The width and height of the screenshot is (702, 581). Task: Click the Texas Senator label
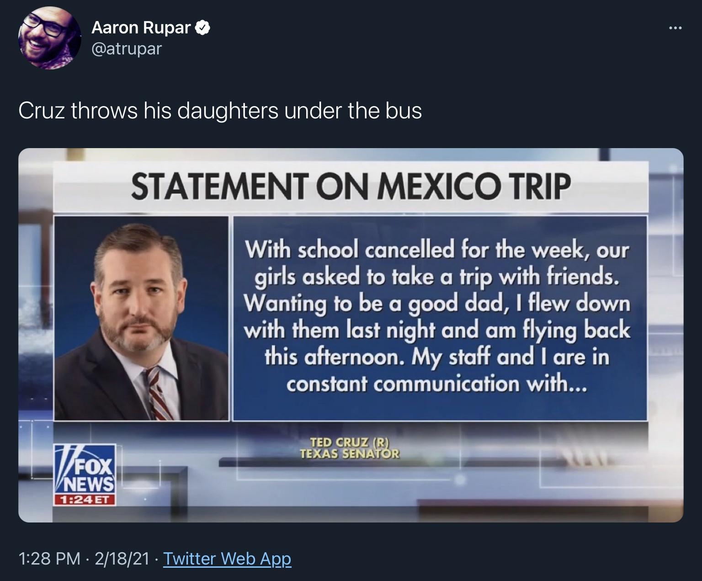(x=350, y=453)
